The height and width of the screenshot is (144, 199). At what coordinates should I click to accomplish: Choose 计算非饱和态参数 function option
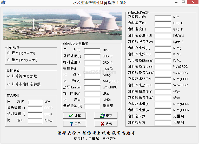point(9,84)
